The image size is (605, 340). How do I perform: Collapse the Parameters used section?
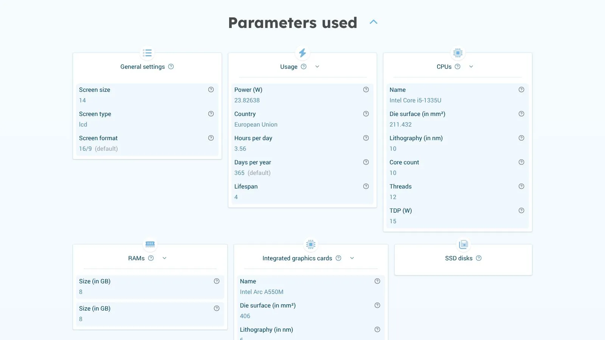[x=373, y=22]
